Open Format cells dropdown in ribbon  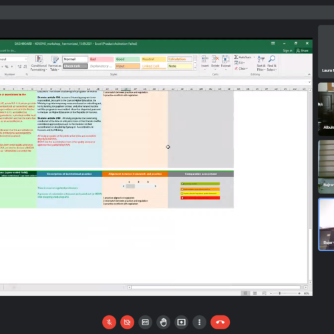pyautogui.click(x=226, y=63)
